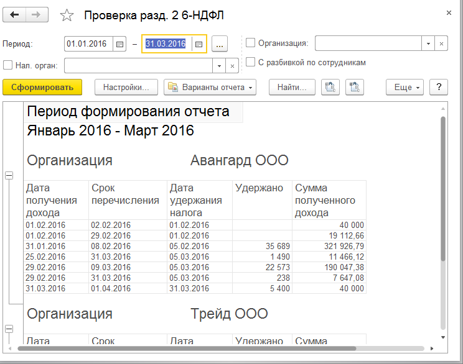Viewport: 463px width, 364px height.
Task: Open the Еще menu
Action: click(408, 88)
